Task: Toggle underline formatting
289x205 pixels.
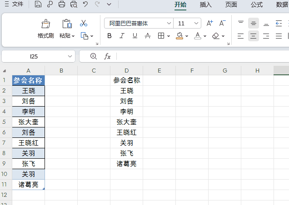Action: pyautogui.click(x=135, y=36)
